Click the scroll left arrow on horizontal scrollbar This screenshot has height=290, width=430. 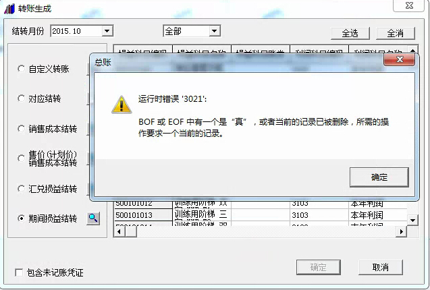point(119,231)
